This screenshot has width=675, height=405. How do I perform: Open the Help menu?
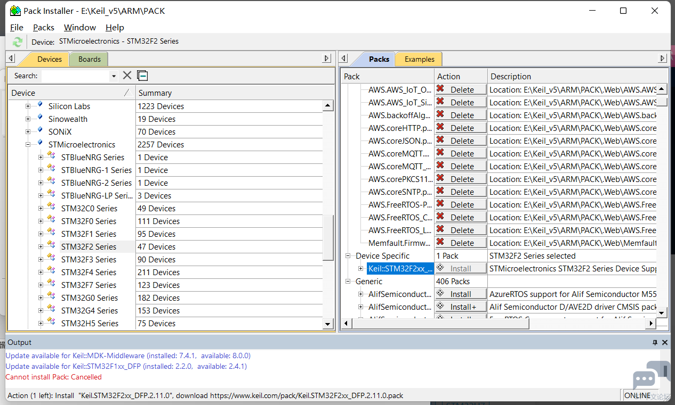pos(115,27)
